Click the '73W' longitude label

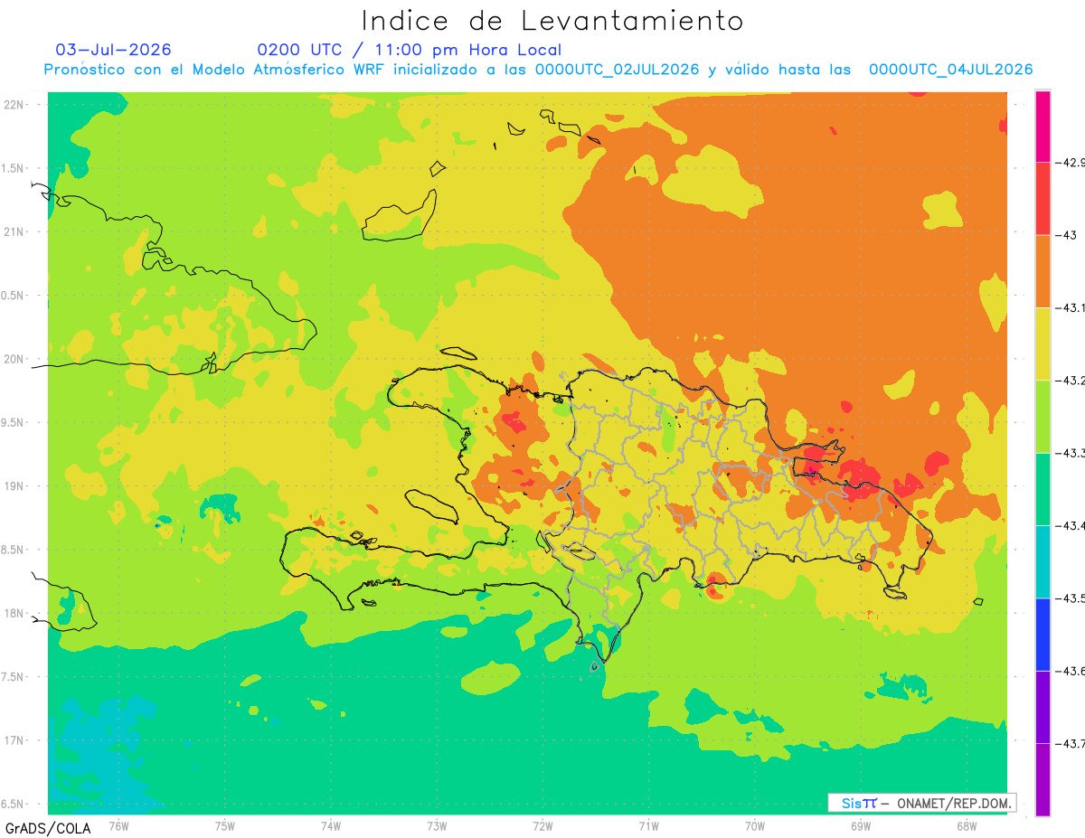point(437,825)
